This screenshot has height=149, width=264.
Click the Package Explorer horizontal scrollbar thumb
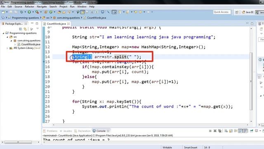point(18,142)
